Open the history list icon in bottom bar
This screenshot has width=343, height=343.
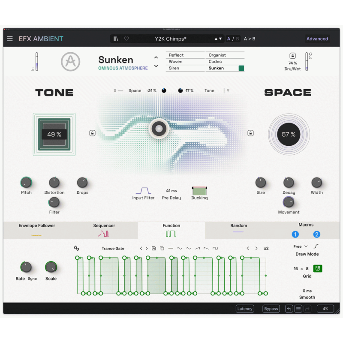click(298, 309)
